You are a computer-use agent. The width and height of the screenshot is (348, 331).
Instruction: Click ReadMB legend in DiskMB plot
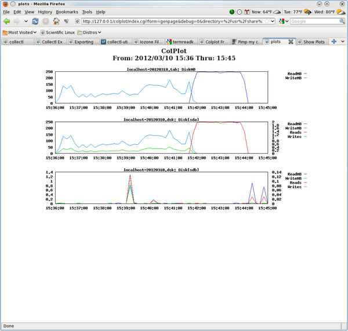(x=297, y=74)
